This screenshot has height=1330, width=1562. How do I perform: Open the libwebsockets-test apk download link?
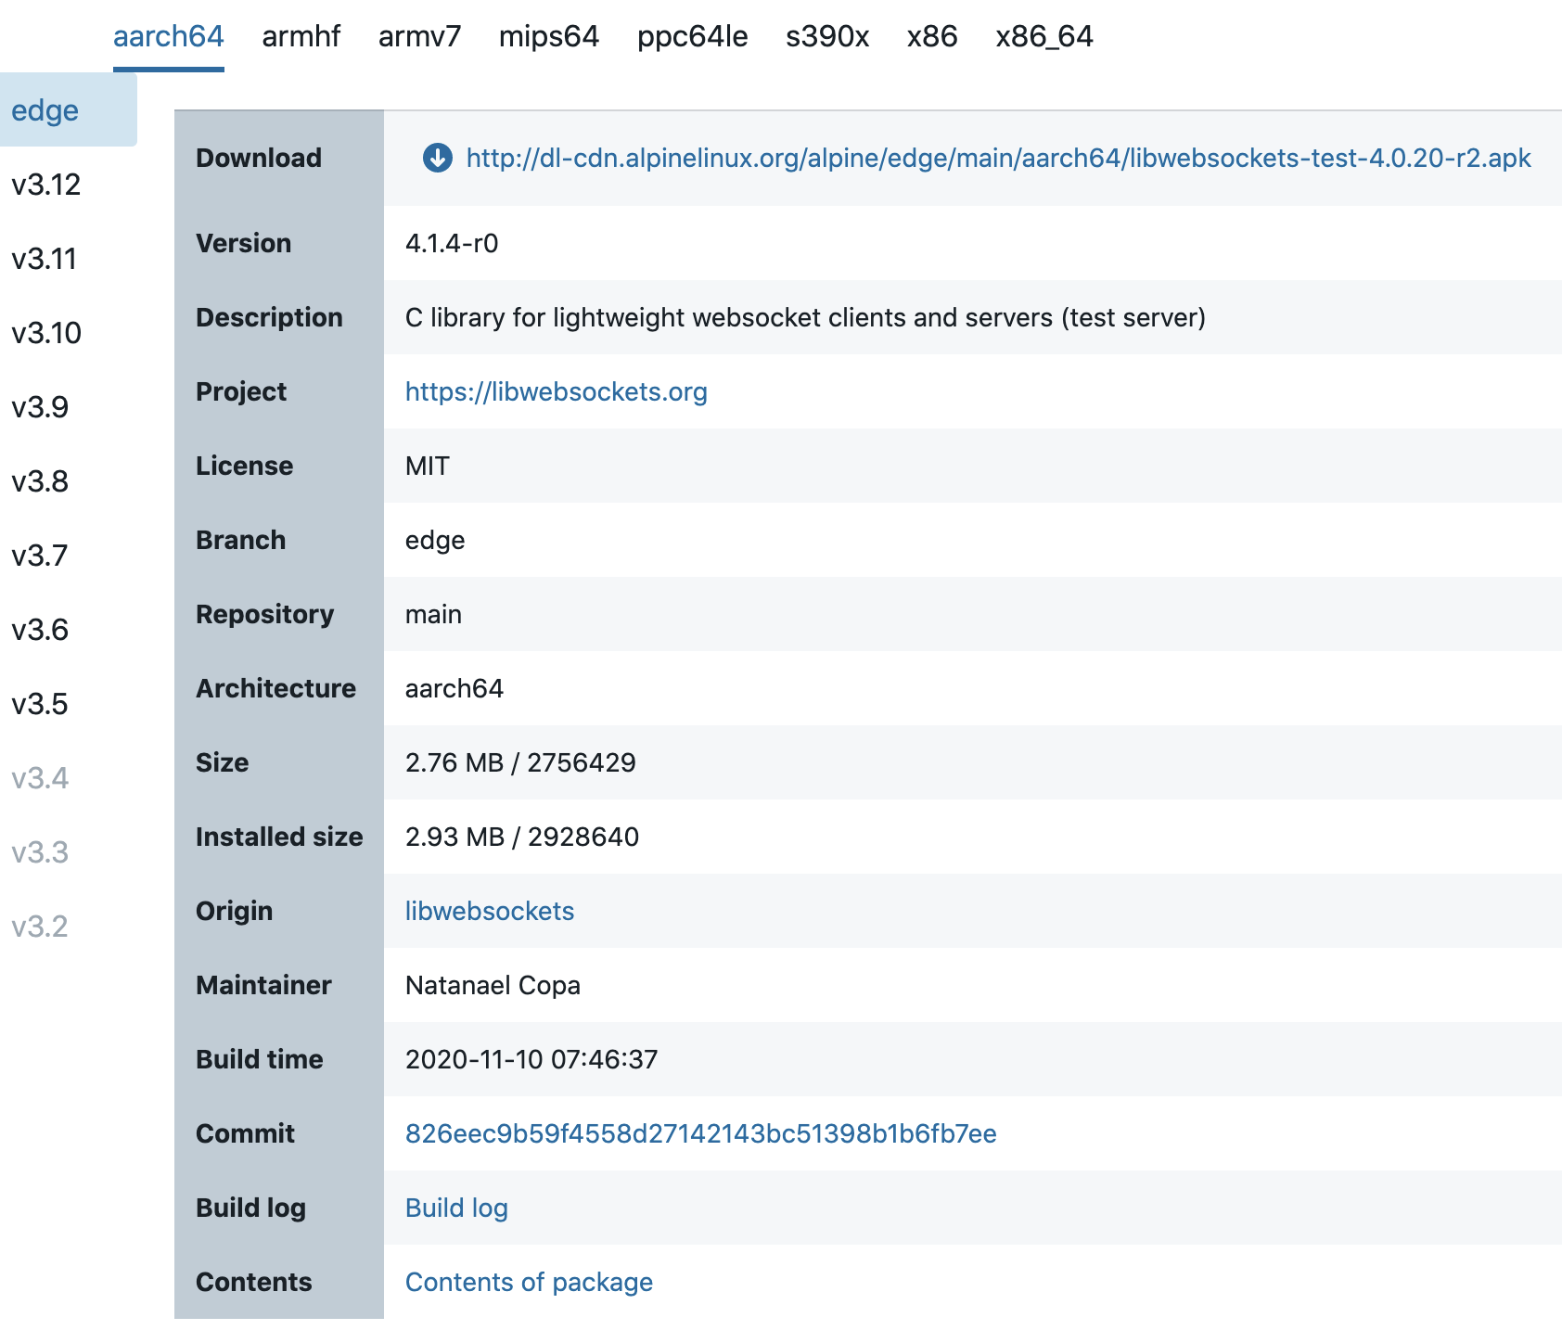tap(998, 158)
